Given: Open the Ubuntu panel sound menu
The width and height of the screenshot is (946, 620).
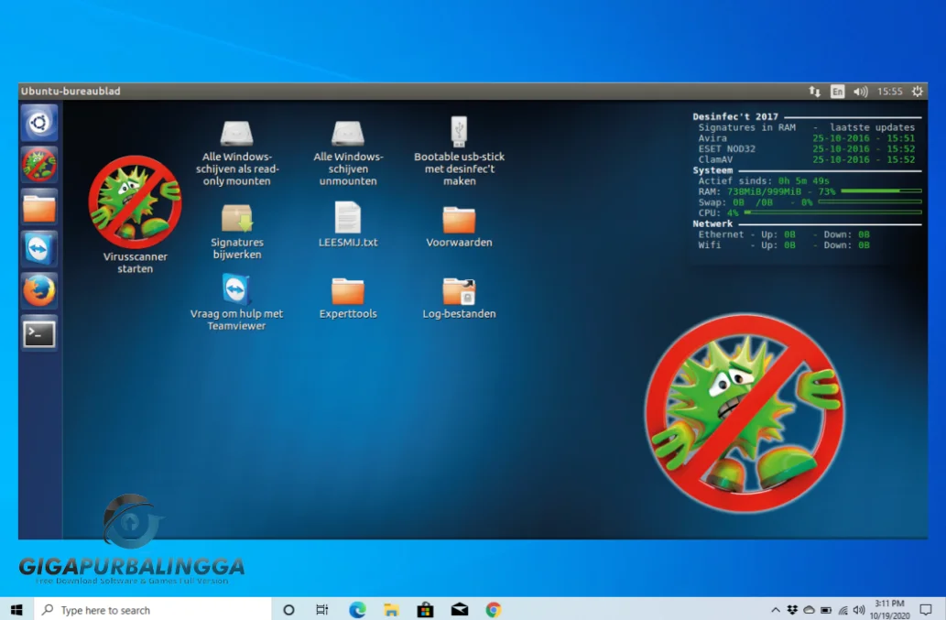Looking at the screenshot, I should click(x=860, y=91).
